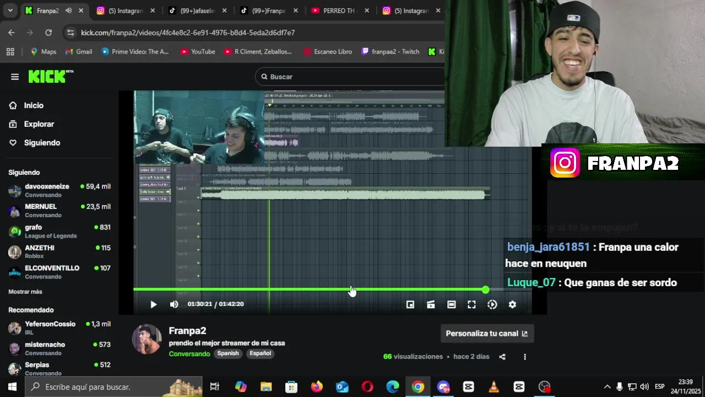Open ANZETHI channel in sidebar
This screenshot has width=705, height=397.
point(59,251)
